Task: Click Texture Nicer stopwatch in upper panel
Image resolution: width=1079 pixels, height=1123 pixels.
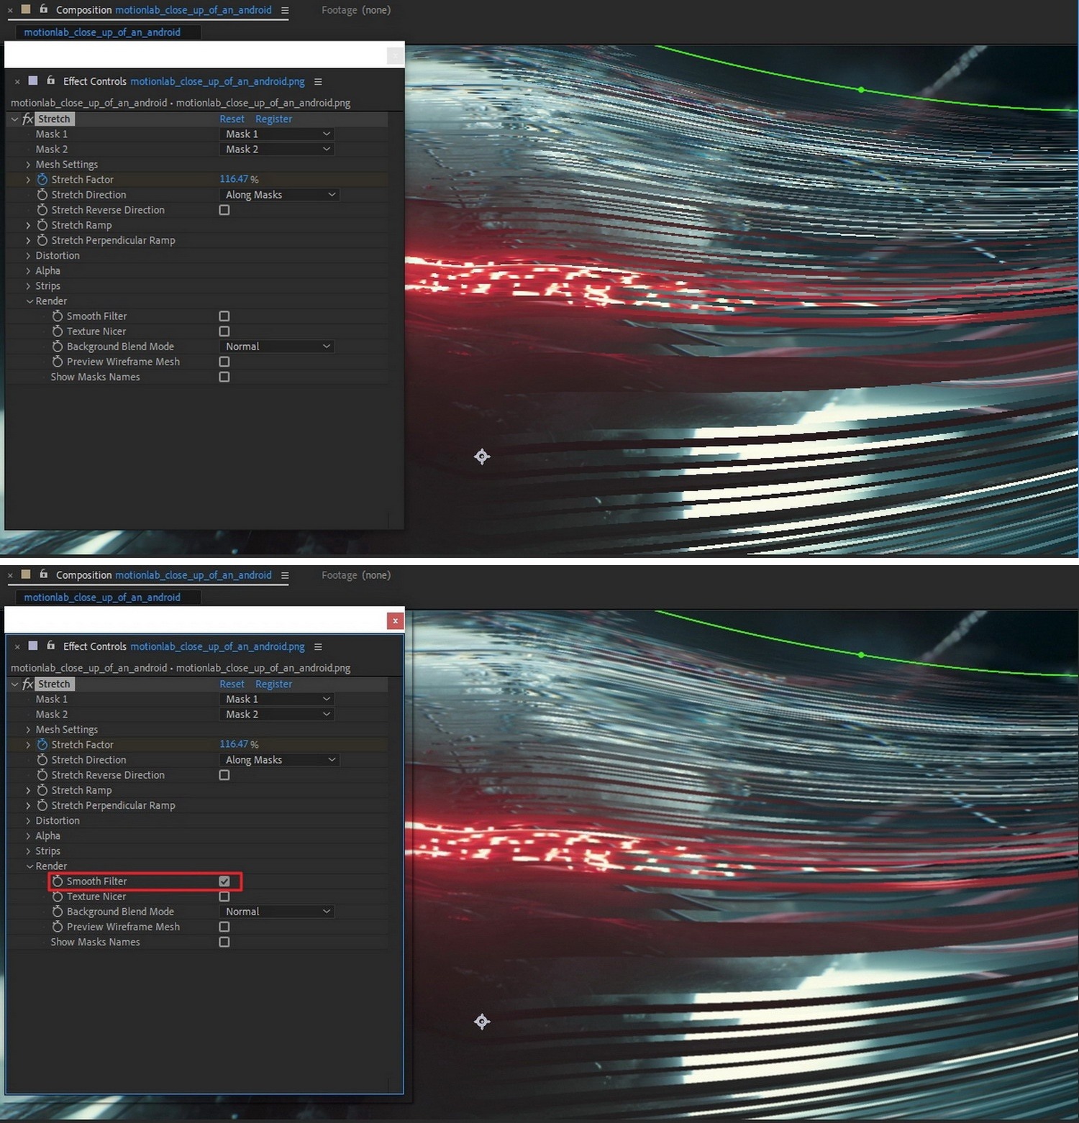Action: (x=58, y=331)
